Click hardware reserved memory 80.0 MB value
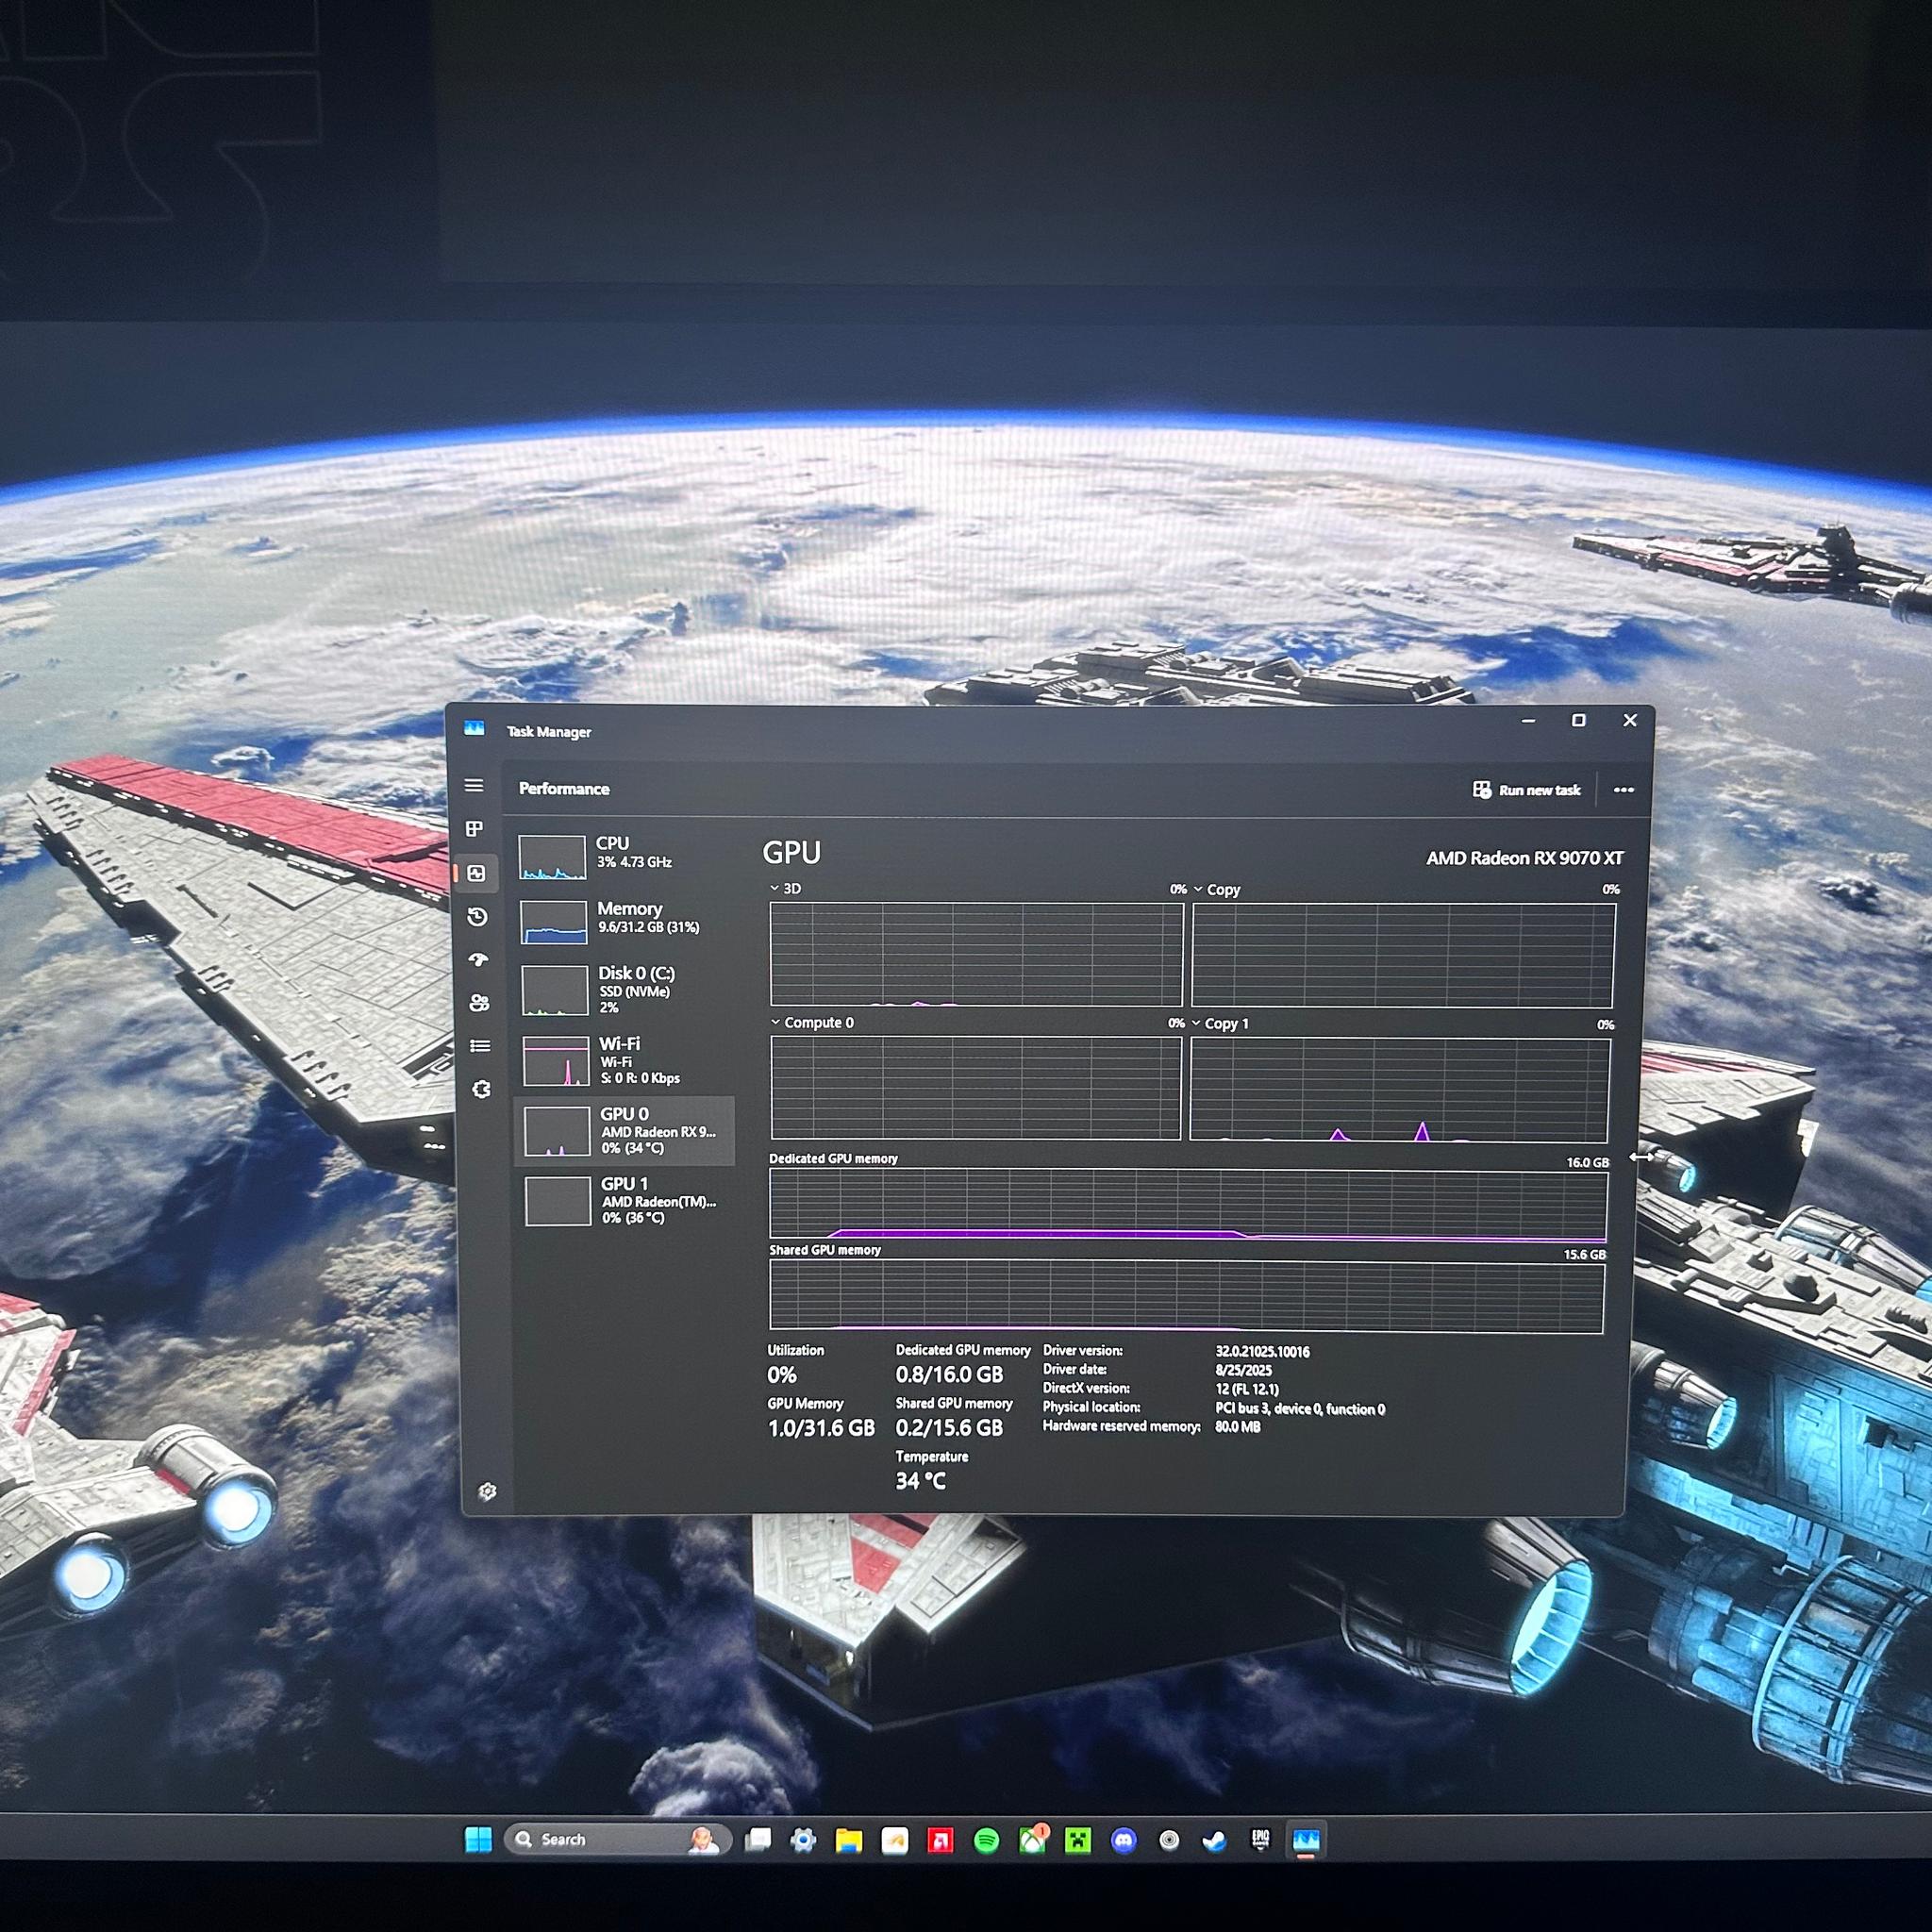1932x1932 pixels. [1237, 1427]
